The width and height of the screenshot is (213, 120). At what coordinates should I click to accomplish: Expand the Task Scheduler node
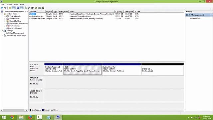[5, 16]
